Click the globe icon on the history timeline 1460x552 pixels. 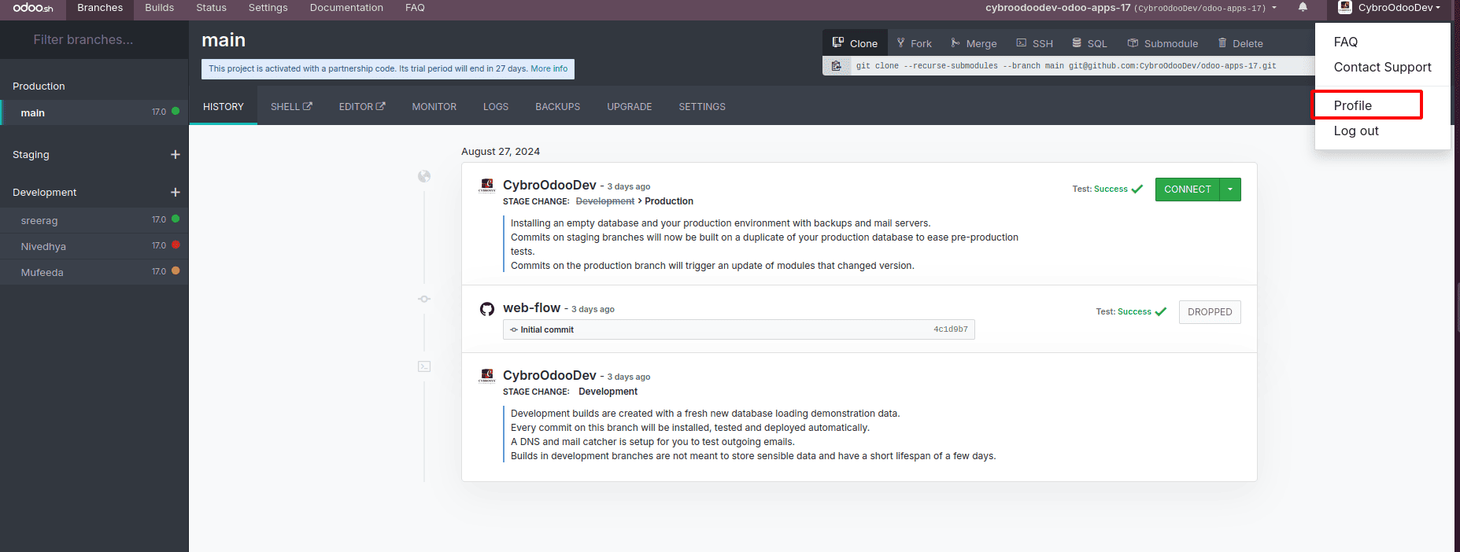(424, 176)
